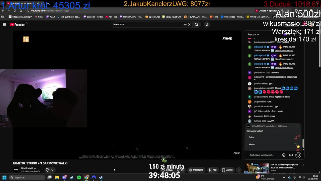The height and width of the screenshot is (181, 321).
Task: Open the Baagolek - Twitch bookmark
Action: [x=93, y=17]
